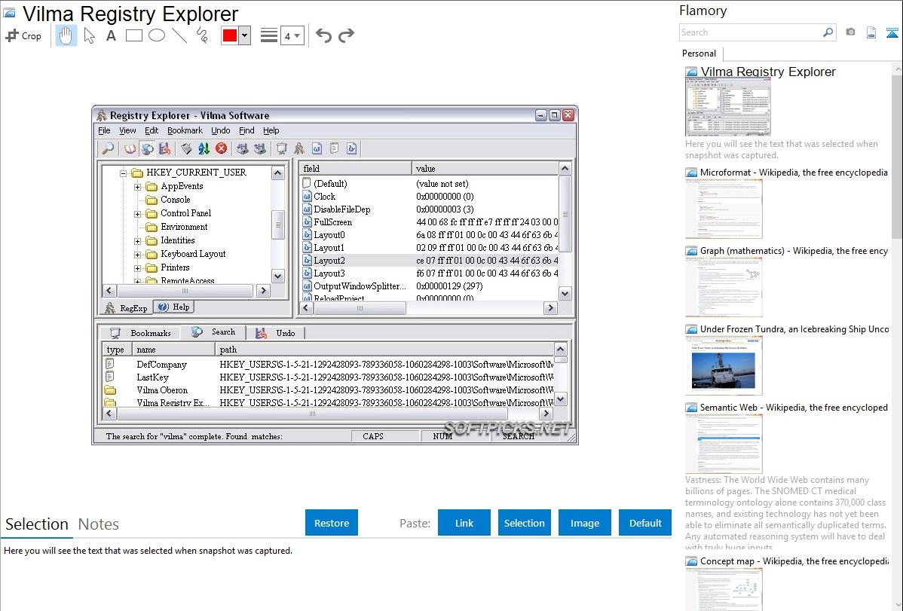Open the Under Frozen Tundra snapshot thumbnail
The image size is (903, 611).
[724, 365]
